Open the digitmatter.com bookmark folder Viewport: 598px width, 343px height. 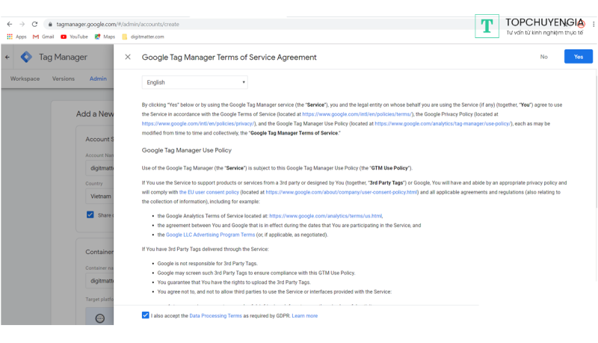pyautogui.click(x=143, y=37)
